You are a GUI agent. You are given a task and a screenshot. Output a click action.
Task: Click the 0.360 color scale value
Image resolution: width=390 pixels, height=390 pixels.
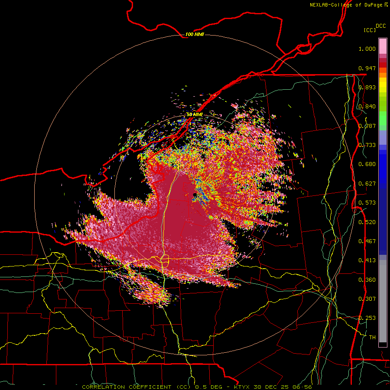(367, 280)
